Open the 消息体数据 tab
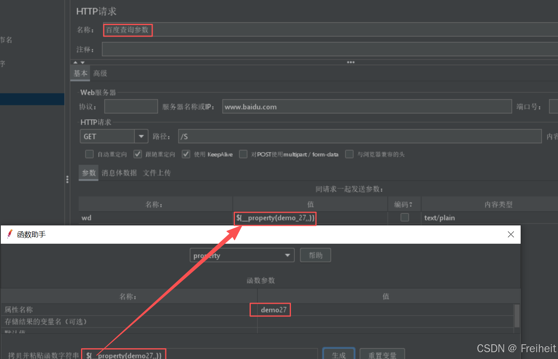558x359 pixels. (x=119, y=173)
